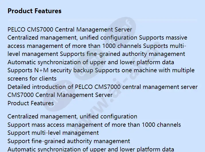Image resolution: width=205 pixels, height=152 pixels.
Task: Click the level management Supports fine-grained authority line
Action: [96, 54]
